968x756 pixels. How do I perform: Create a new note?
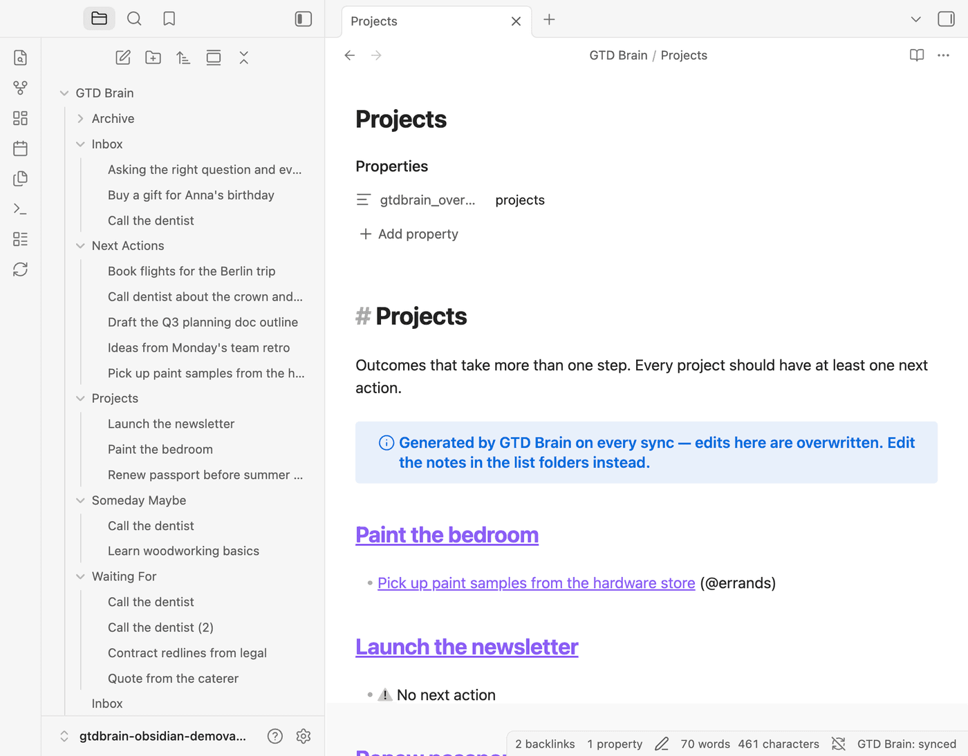pyautogui.click(x=123, y=57)
